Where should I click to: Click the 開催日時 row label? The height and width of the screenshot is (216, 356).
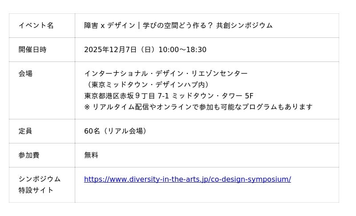pos(32,49)
